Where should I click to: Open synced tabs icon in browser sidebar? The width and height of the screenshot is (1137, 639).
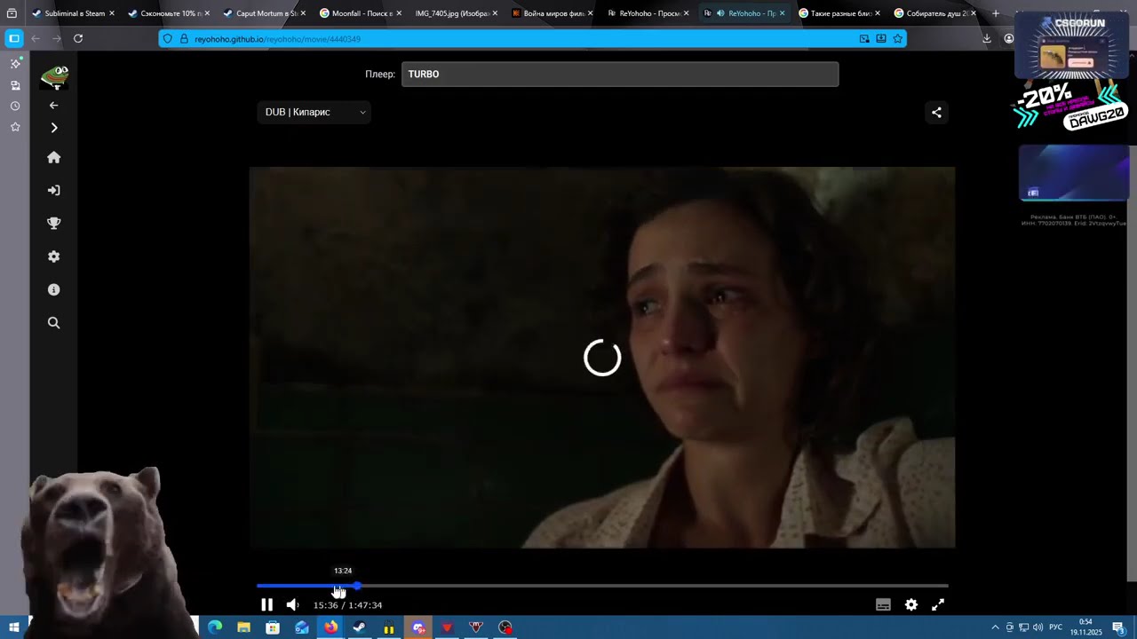tap(15, 85)
